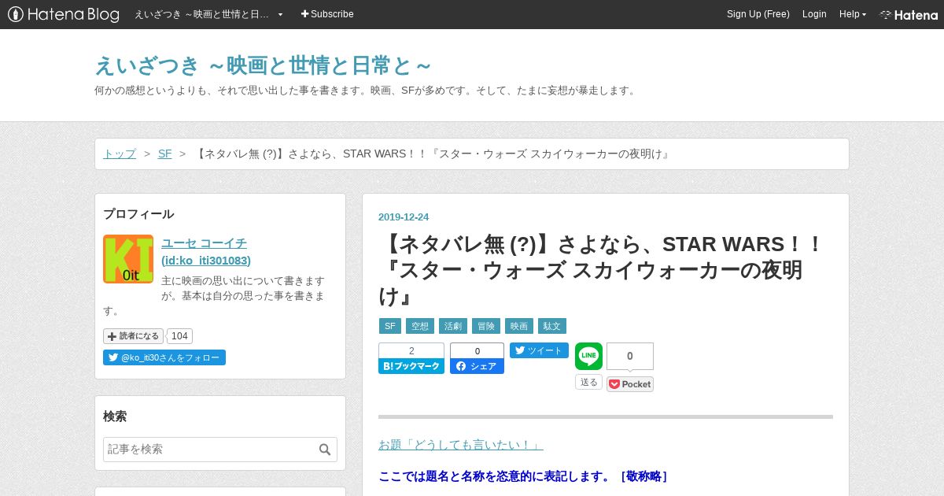This screenshot has width=944, height=496.
Task: Open ユーセ コーイチ profile link
Action: point(205,252)
